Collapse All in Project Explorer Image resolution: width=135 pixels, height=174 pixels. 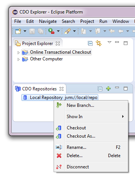click(x=90, y=43)
